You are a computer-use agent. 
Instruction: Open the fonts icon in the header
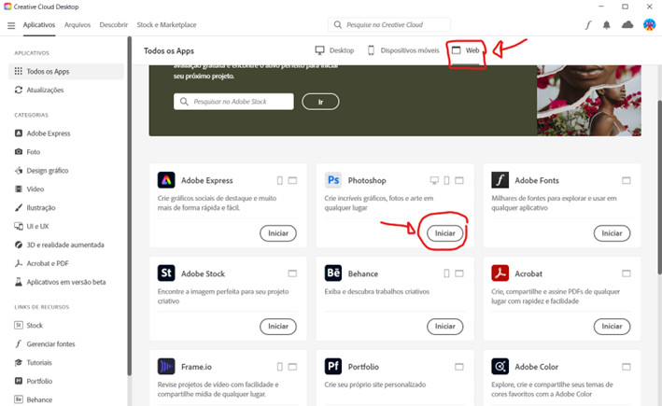pyautogui.click(x=588, y=25)
